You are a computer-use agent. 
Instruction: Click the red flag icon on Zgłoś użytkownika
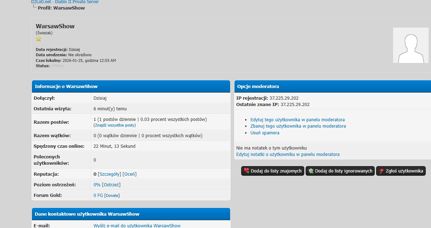pos(381,171)
